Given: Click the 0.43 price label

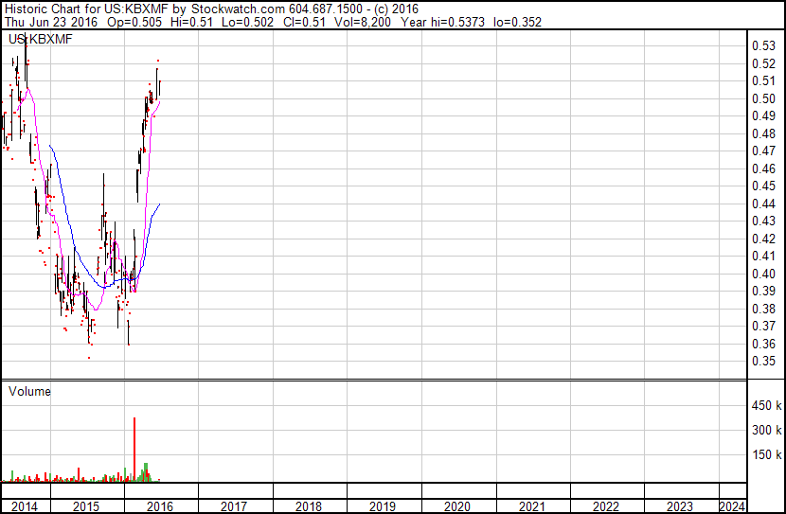Looking at the screenshot, I should tap(763, 221).
